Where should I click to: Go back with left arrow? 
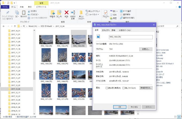pyautogui.click(x=4, y=26)
